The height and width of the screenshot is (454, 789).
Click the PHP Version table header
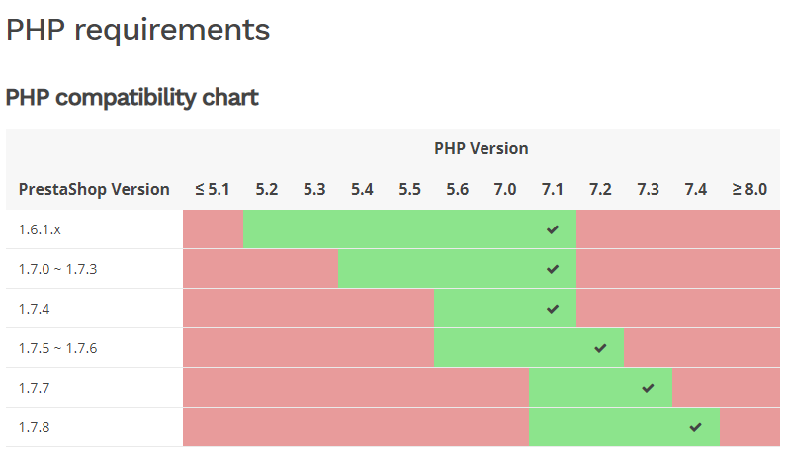click(481, 149)
